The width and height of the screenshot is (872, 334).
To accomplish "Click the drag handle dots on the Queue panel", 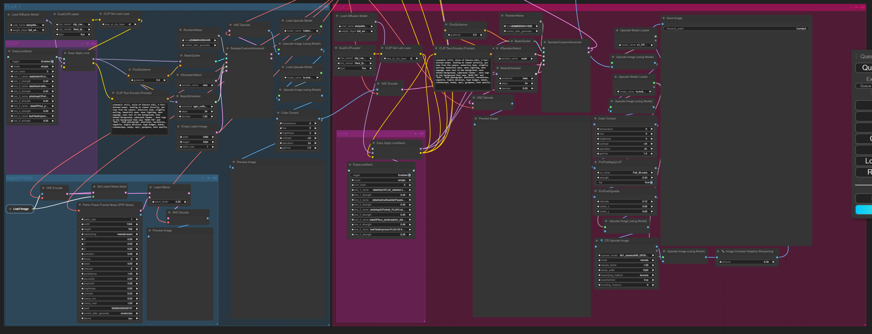I will [x=857, y=56].
